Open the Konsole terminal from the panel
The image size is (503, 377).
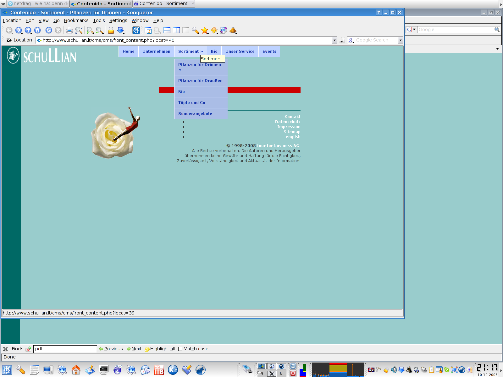103,370
